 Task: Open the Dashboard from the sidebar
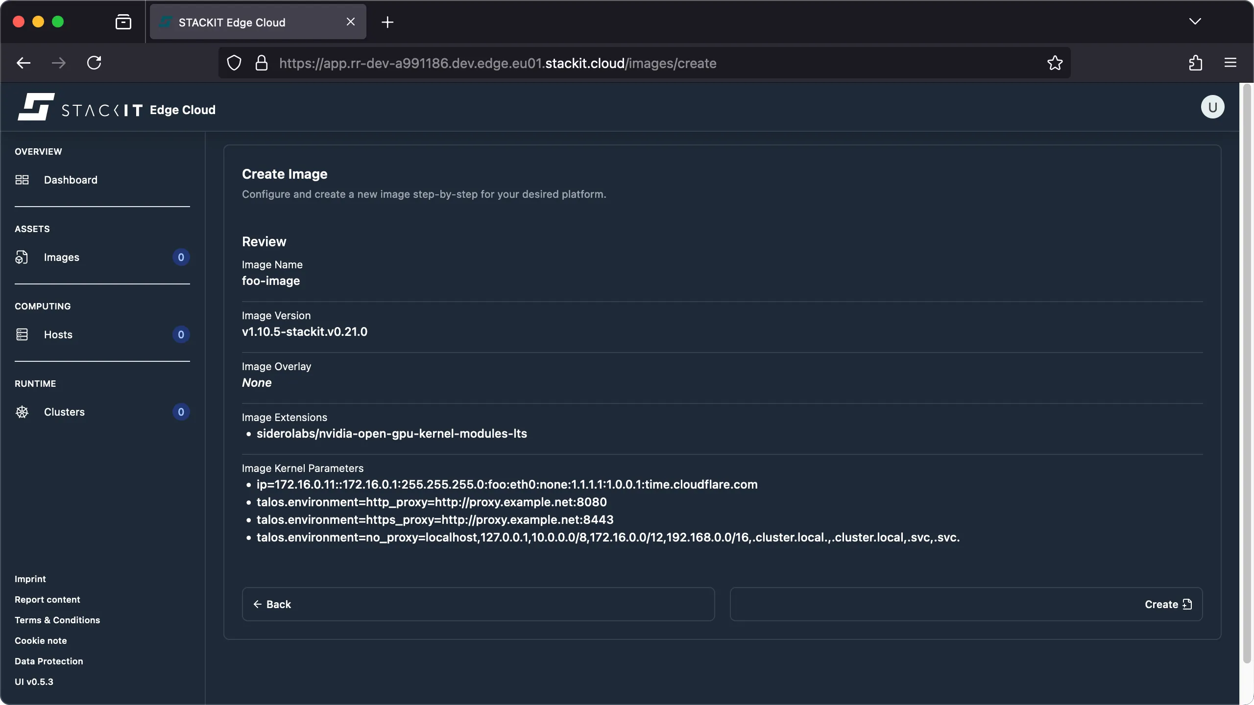point(70,180)
